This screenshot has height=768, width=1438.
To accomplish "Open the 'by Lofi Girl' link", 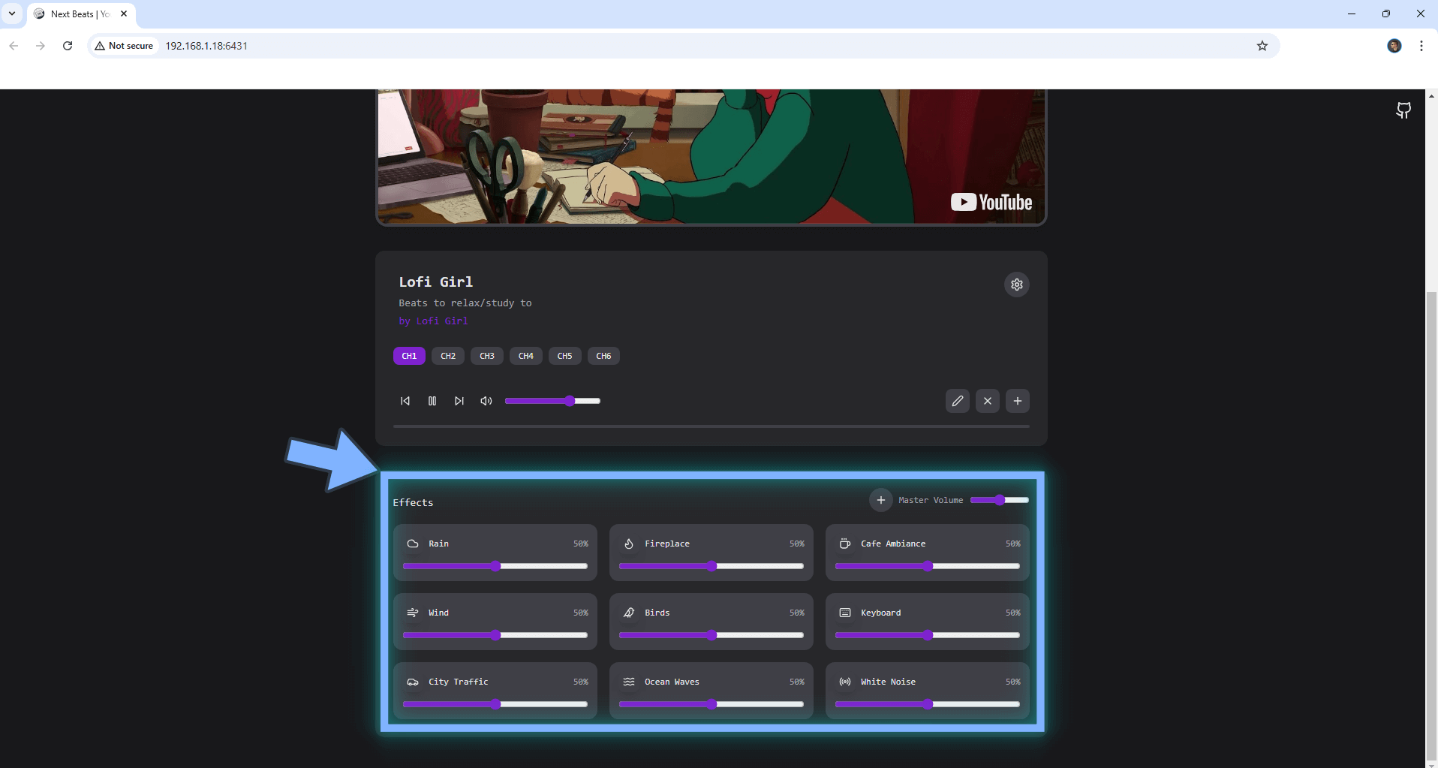I will click(x=433, y=321).
